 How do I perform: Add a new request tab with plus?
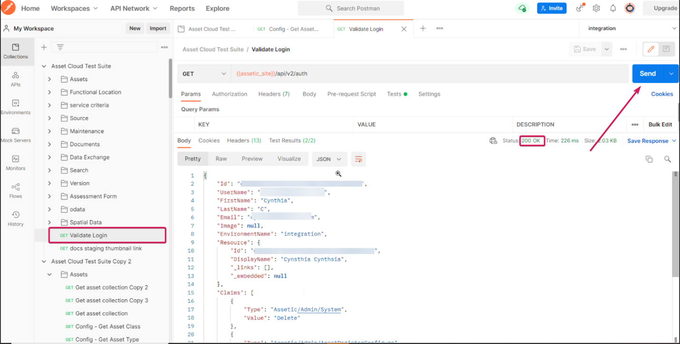pyautogui.click(x=423, y=29)
